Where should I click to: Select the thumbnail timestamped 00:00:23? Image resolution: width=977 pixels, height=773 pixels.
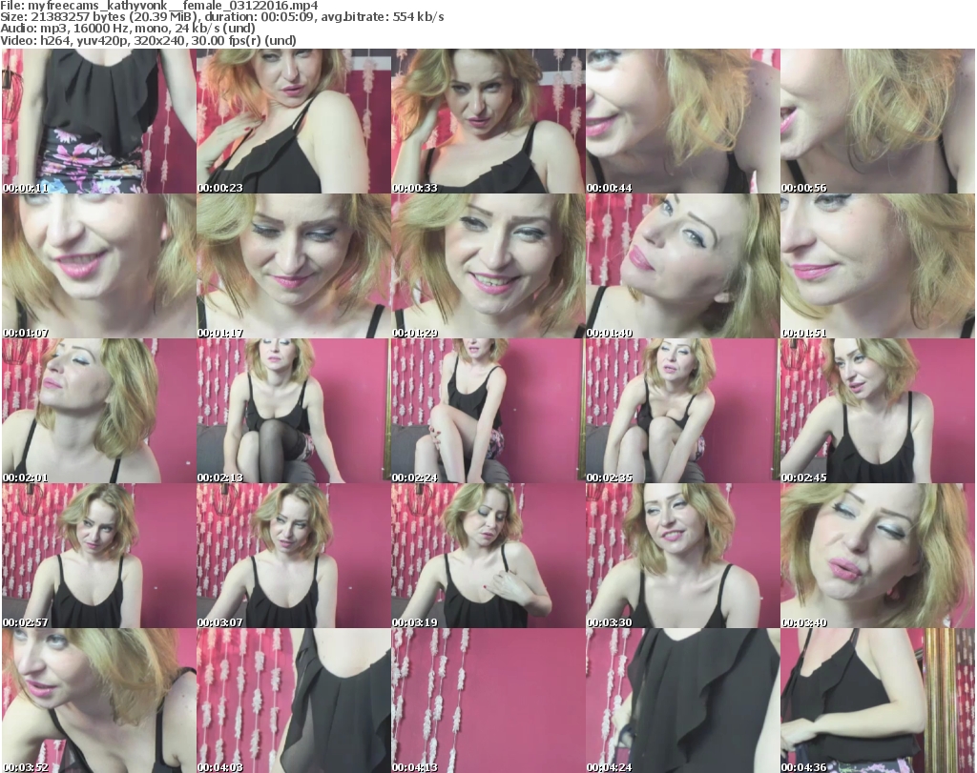coord(294,121)
